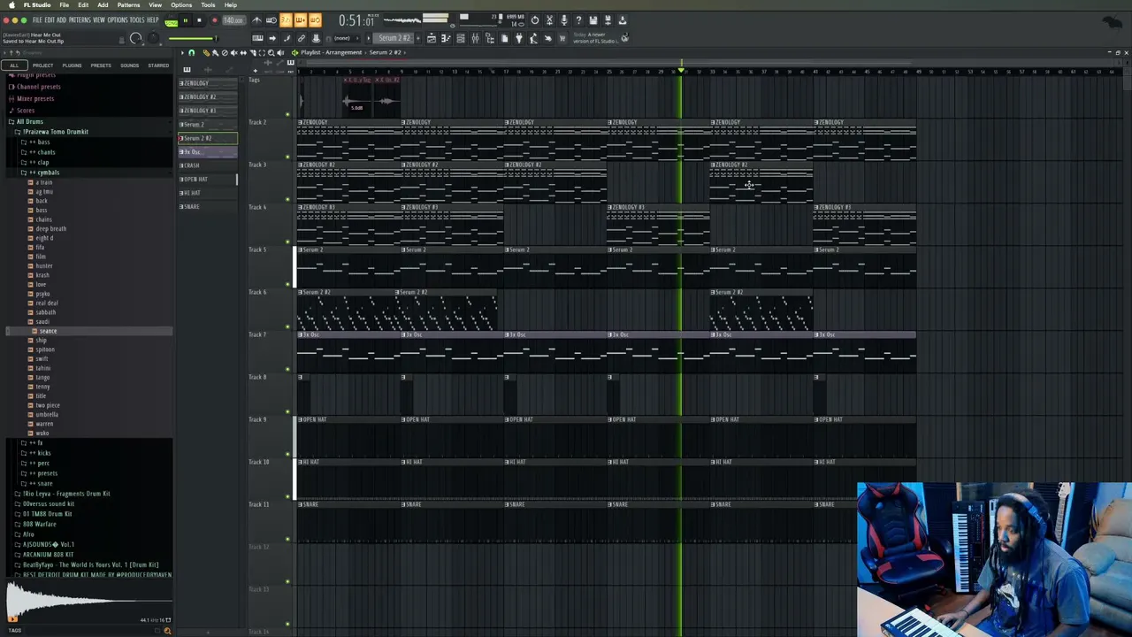Click the microphone recording icon in top toolbar
The image size is (1132, 637).
point(564,20)
